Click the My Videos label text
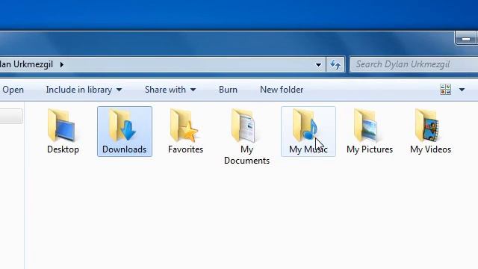Screen dimensions: 478x269 click(430, 149)
